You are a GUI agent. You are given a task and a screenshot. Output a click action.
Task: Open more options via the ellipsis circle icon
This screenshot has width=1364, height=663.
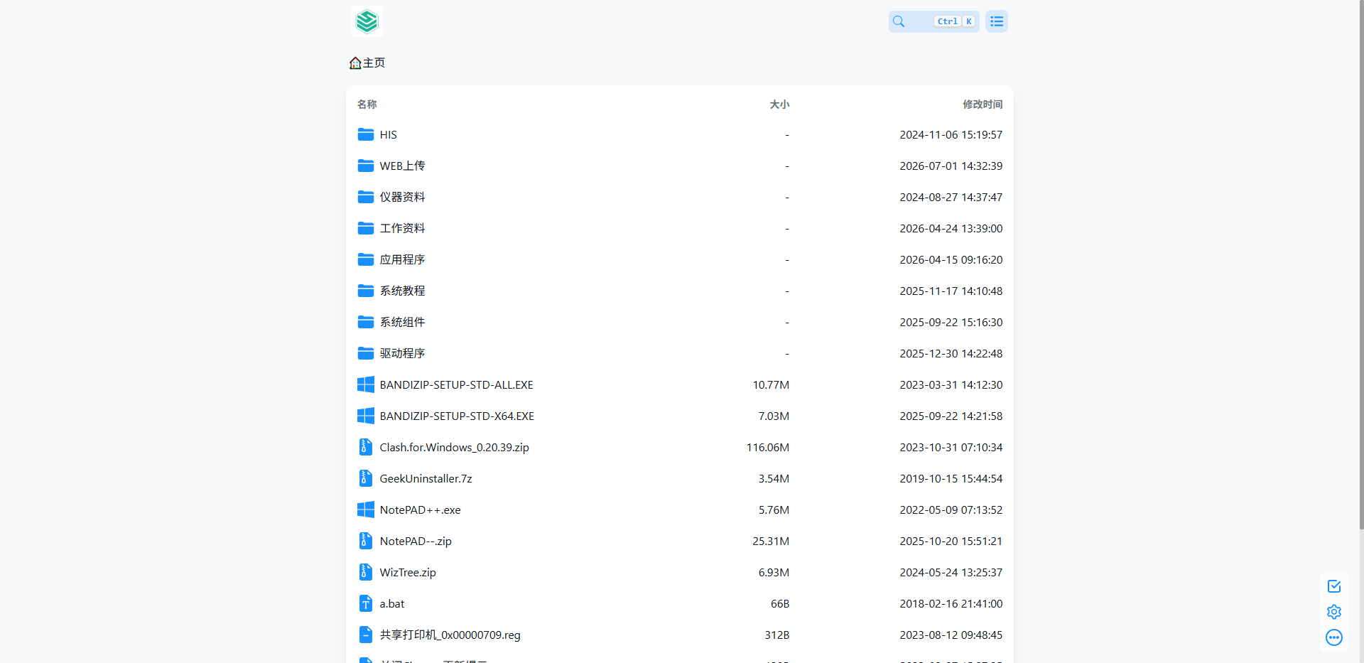coord(1334,637)
